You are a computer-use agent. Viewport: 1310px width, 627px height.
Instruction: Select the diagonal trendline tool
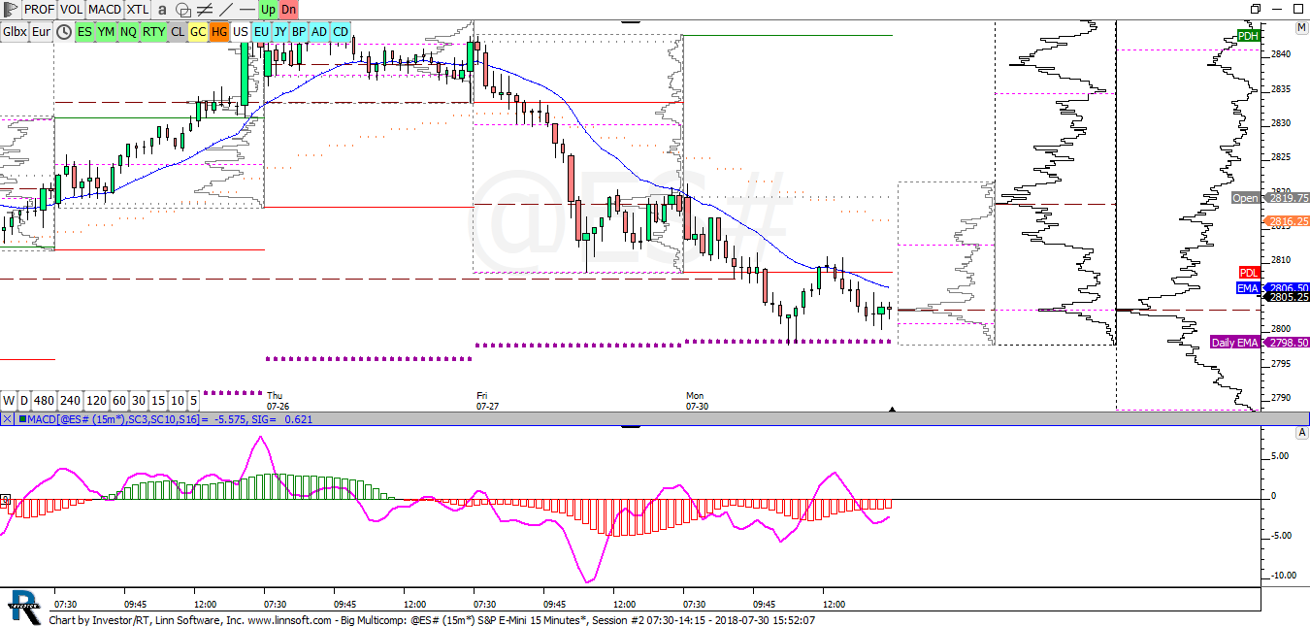[x=226, y=9]
